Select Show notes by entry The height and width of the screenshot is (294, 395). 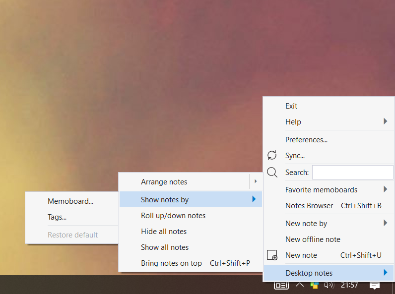click(191, 199)
